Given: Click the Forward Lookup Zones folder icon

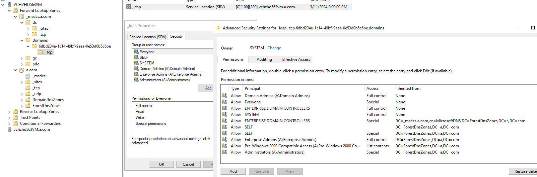Looking at the screenshot, I should pos(15,11).
